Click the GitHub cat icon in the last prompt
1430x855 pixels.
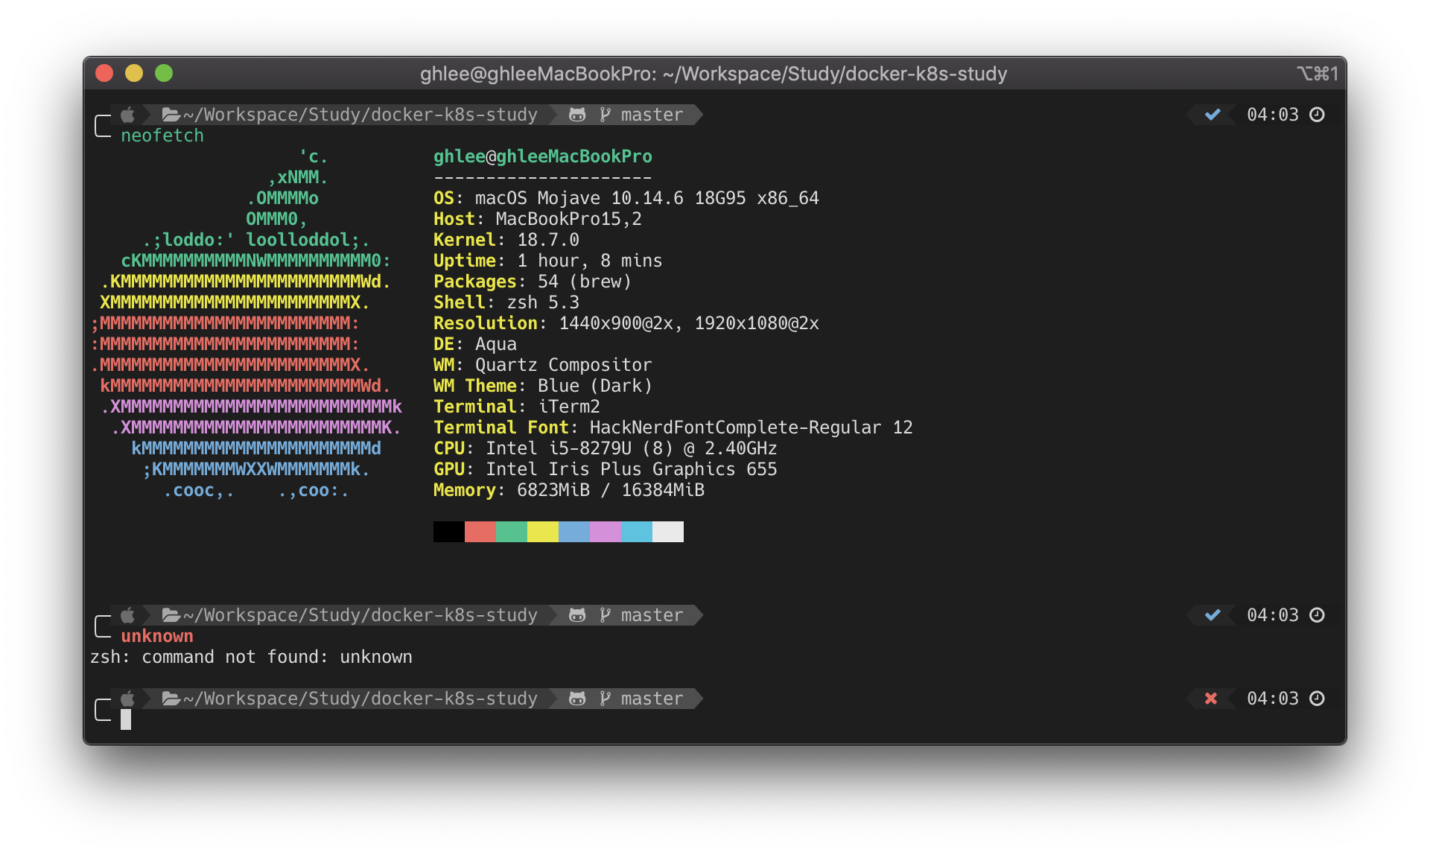tap(577, 699)
